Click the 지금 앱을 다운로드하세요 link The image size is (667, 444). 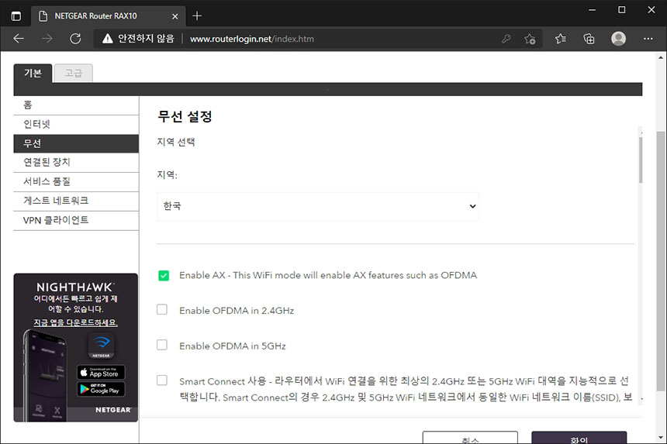pyautogui.click(x=76, y=322)
